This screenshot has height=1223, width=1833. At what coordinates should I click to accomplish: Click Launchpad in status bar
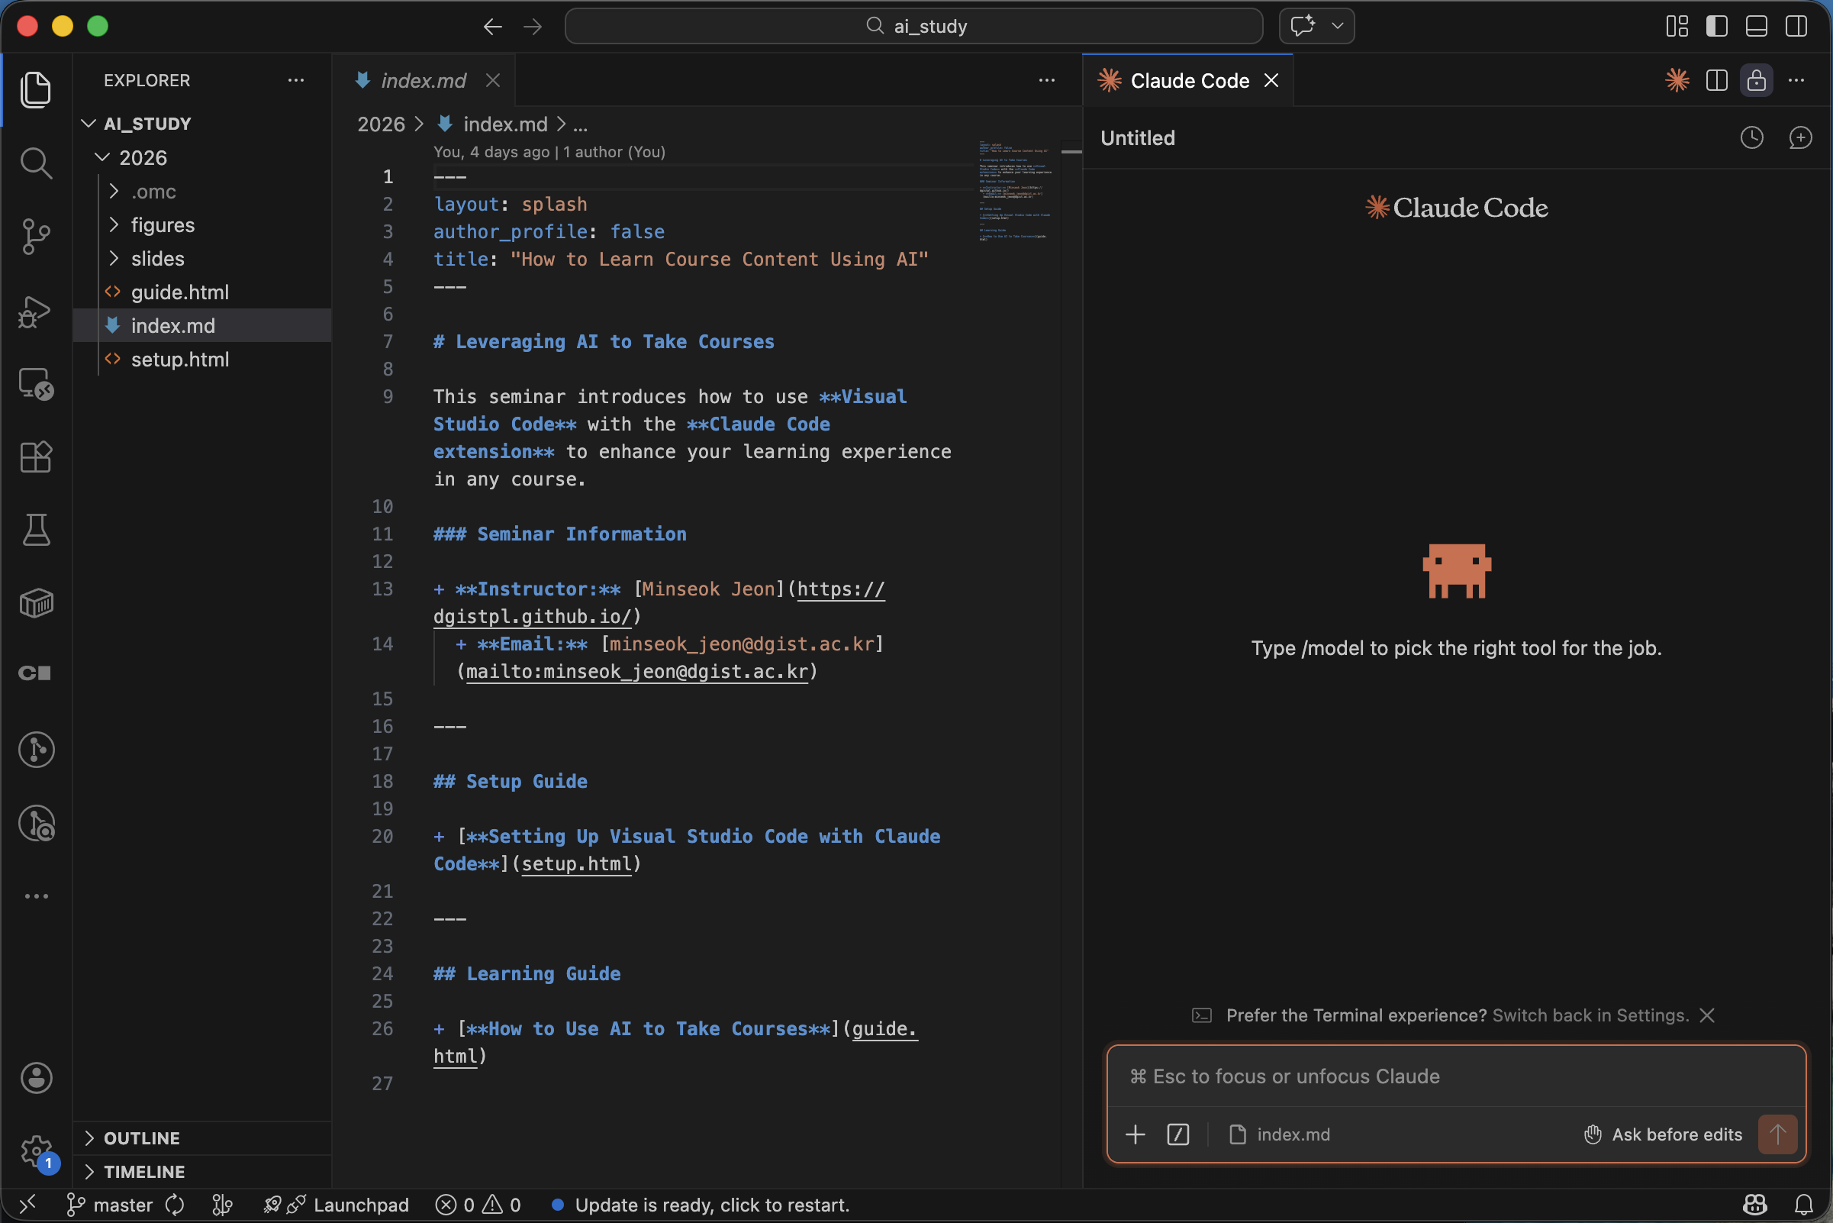[x=337, y=1205]
